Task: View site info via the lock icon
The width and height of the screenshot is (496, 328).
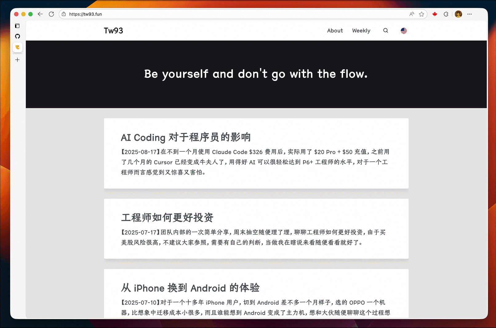Action: tap(64, 14)
